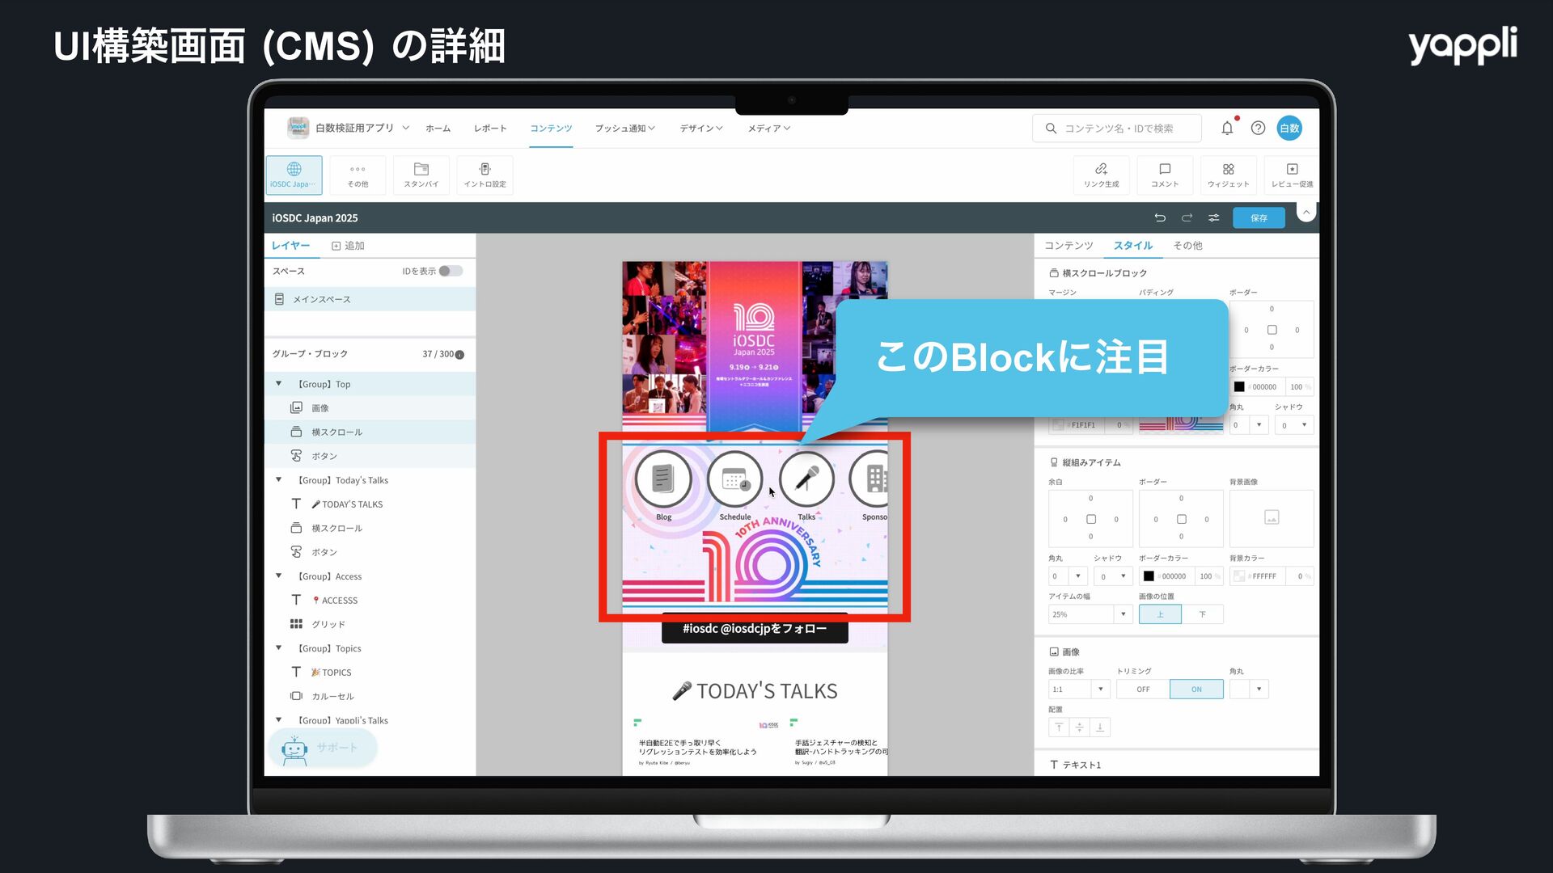Open the レビュー促進 icon

pyautogui.click(x=1292, y=175)
